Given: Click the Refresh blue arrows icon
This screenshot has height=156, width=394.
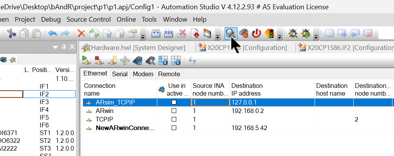Looking at the screenshot, I should (x=192, y=60).
